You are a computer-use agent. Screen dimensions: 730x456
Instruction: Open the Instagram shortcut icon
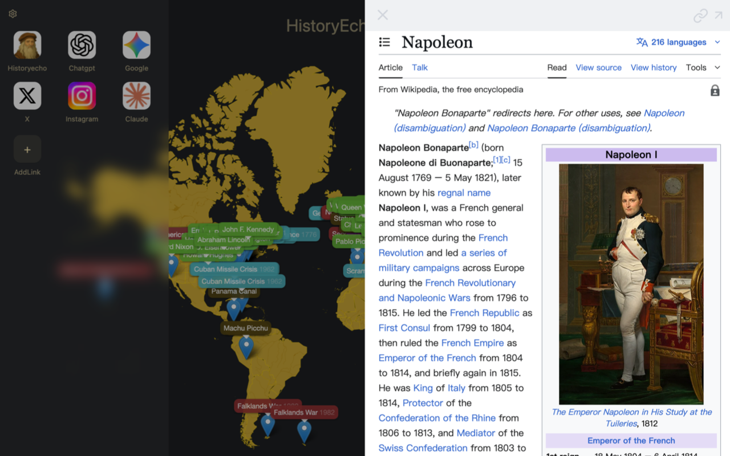tap(82, 95)
